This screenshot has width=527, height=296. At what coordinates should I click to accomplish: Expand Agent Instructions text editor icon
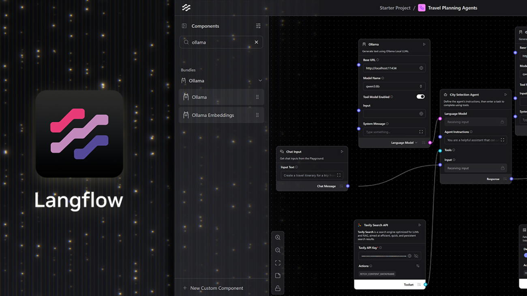coord(502,140)
